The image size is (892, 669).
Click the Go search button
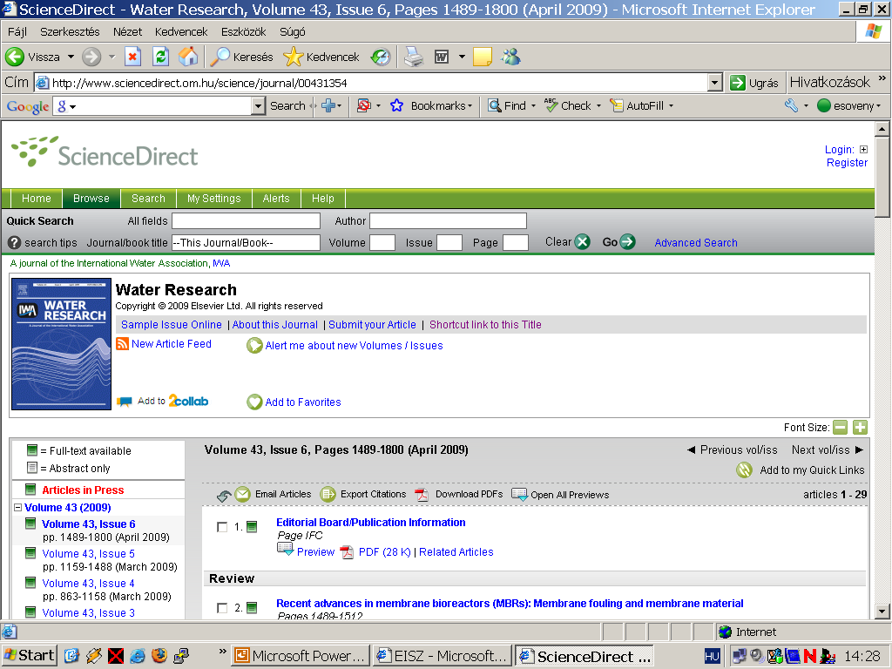coord(618,242)
